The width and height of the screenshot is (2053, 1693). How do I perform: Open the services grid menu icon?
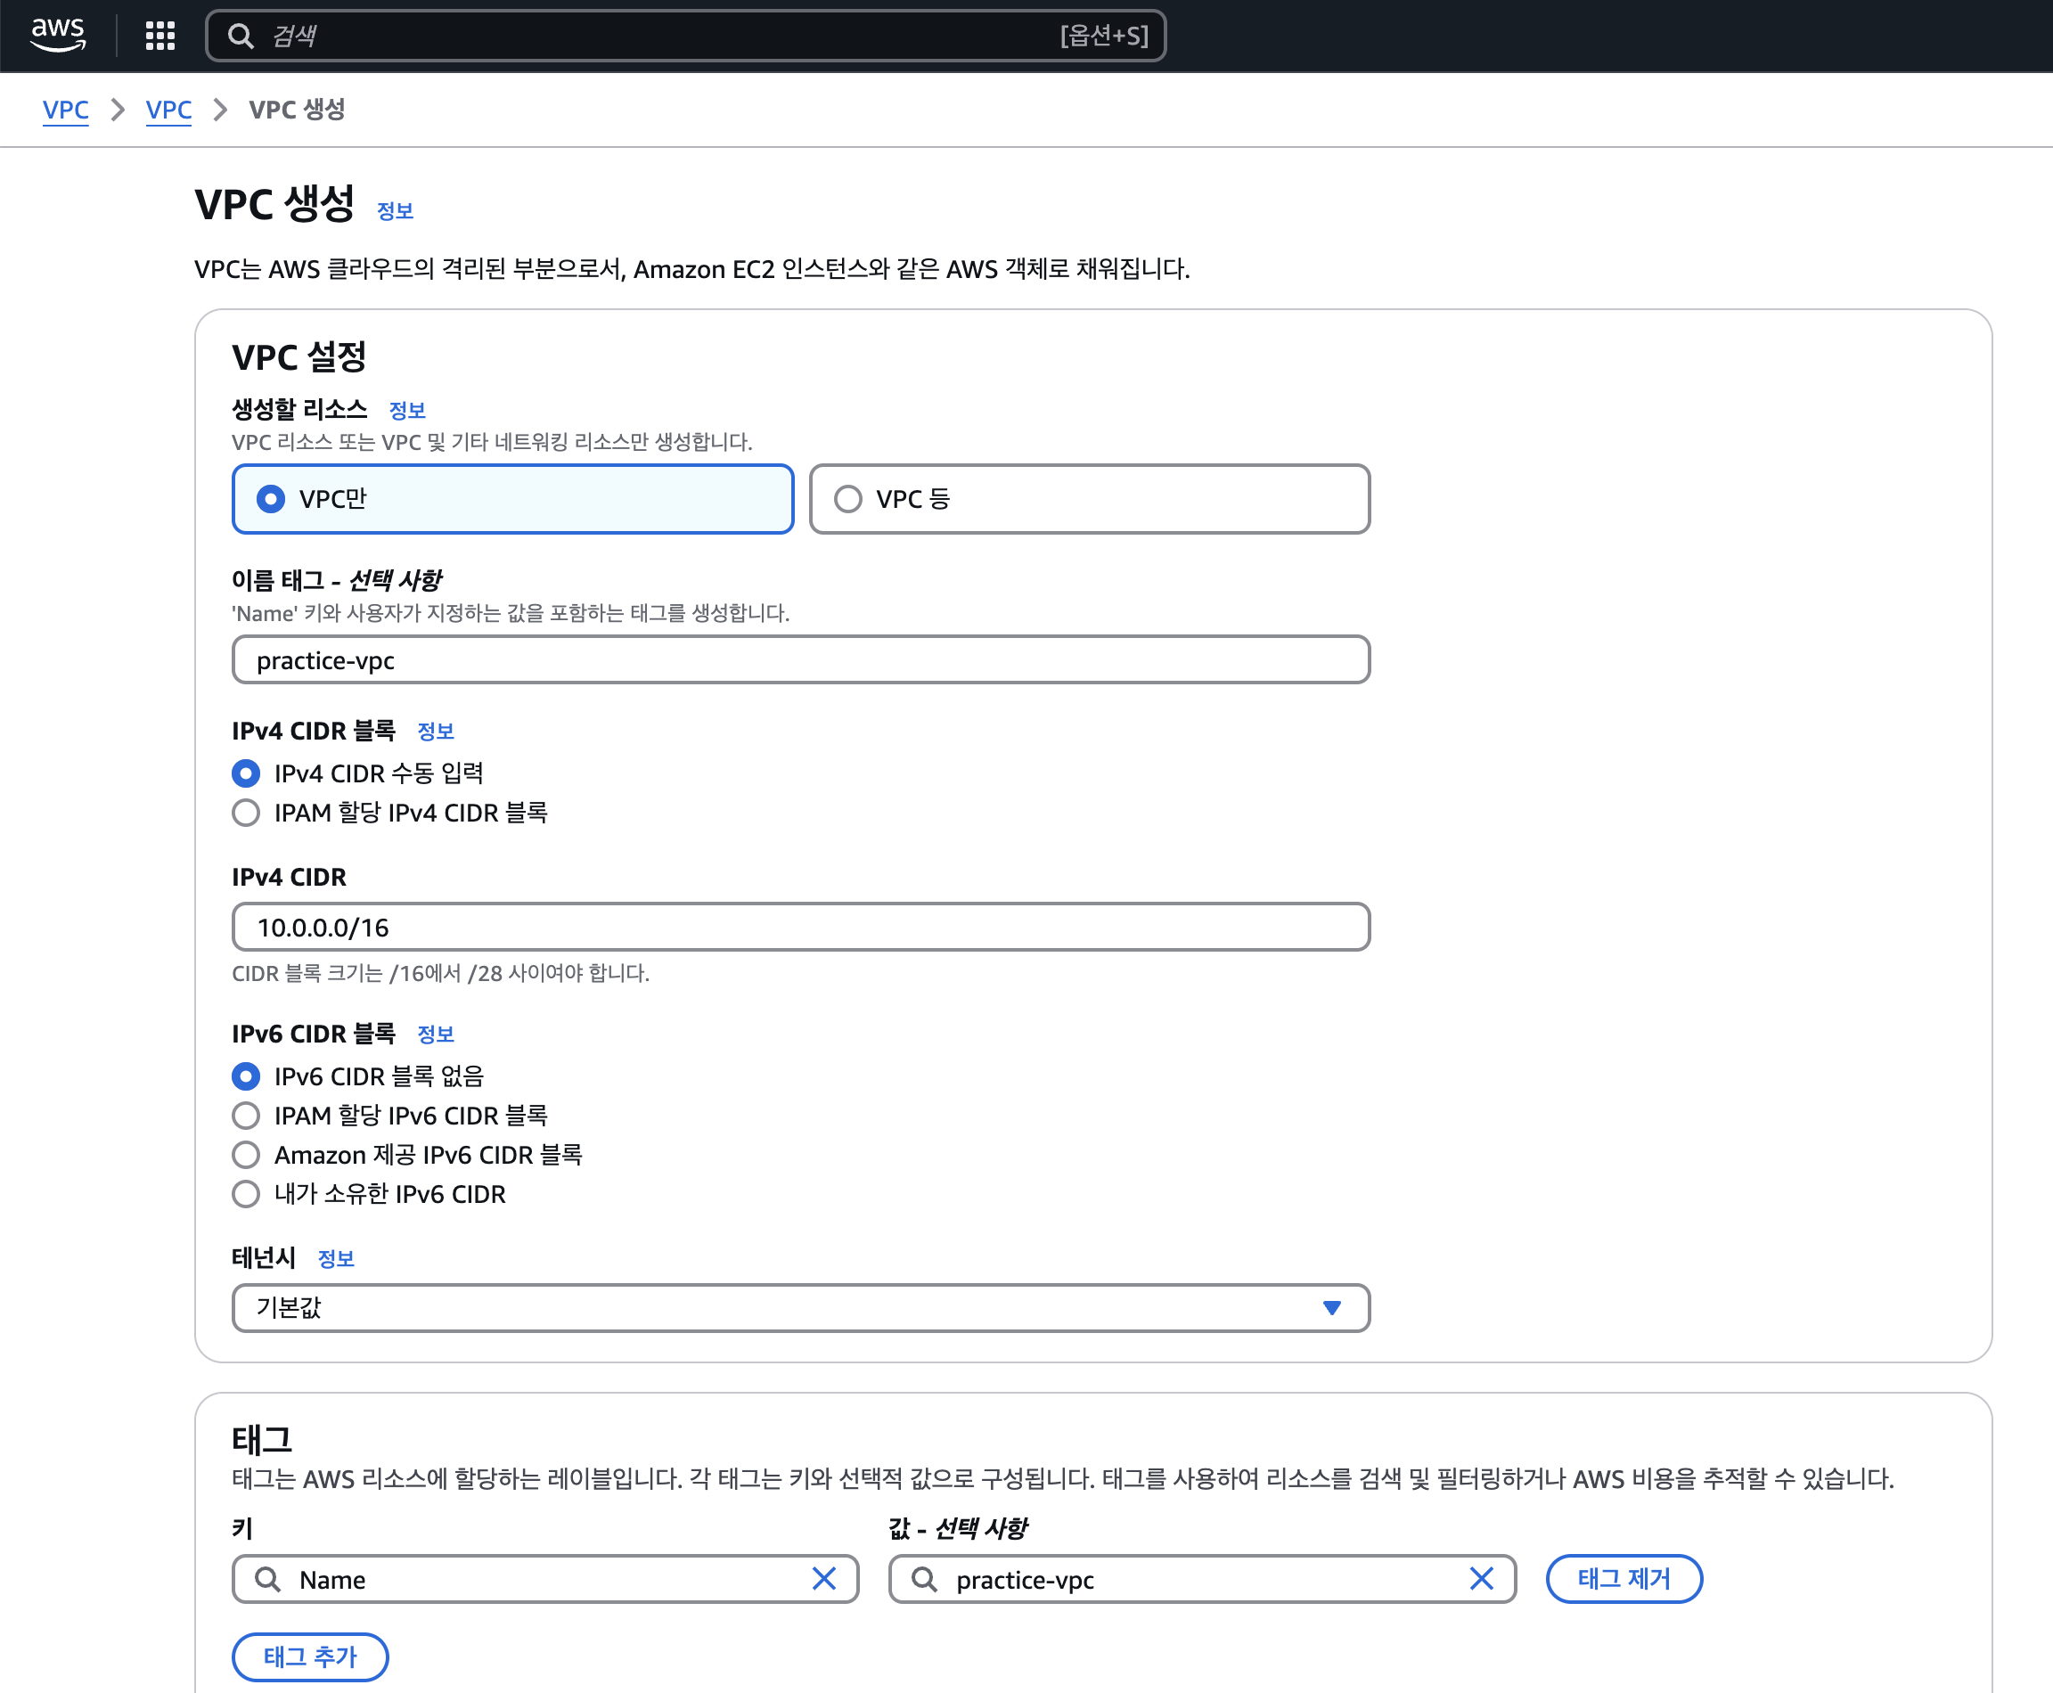coord(160,36)
